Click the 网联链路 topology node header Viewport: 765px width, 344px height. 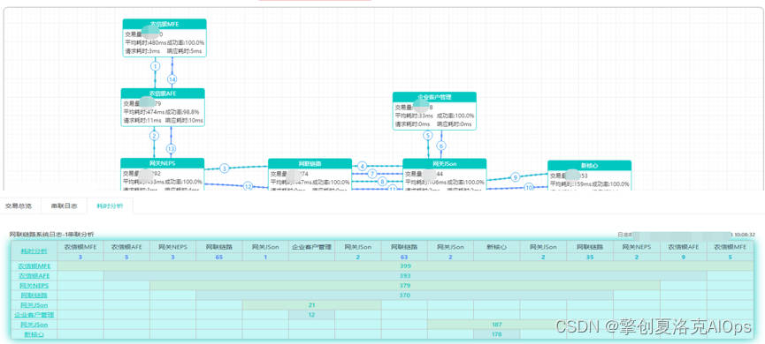click(310, 163)
